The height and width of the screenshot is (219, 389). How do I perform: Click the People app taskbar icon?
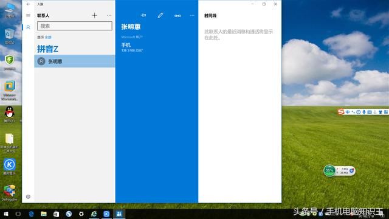(x=119, y=214)
